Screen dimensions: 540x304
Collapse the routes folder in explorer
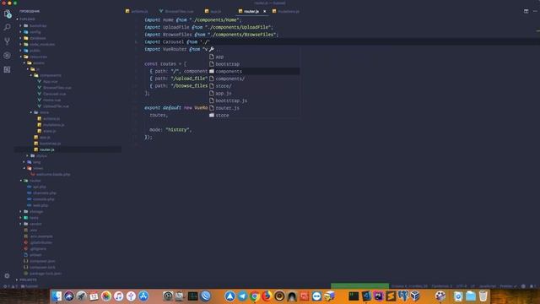pyautogui.click(x=35, y=181)
